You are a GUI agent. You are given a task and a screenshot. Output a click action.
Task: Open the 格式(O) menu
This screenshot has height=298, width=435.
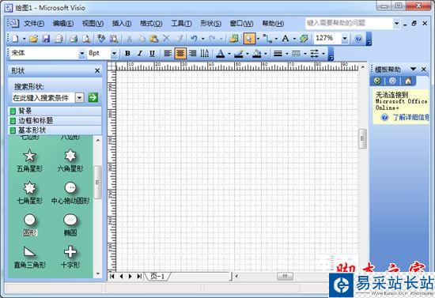coord(151,23)
